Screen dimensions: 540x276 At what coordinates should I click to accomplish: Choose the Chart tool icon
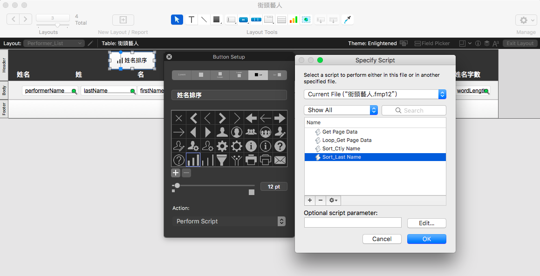(294, 20)
